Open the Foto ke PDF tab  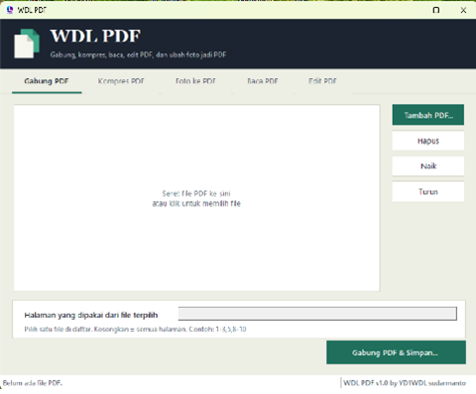195,81
